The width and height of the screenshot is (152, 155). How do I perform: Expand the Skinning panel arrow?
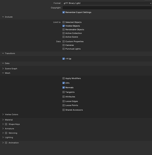click(3, 133)
